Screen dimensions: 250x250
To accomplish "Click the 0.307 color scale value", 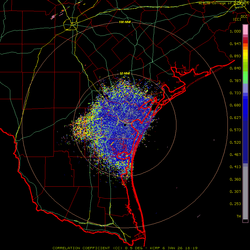I will 235,192.
